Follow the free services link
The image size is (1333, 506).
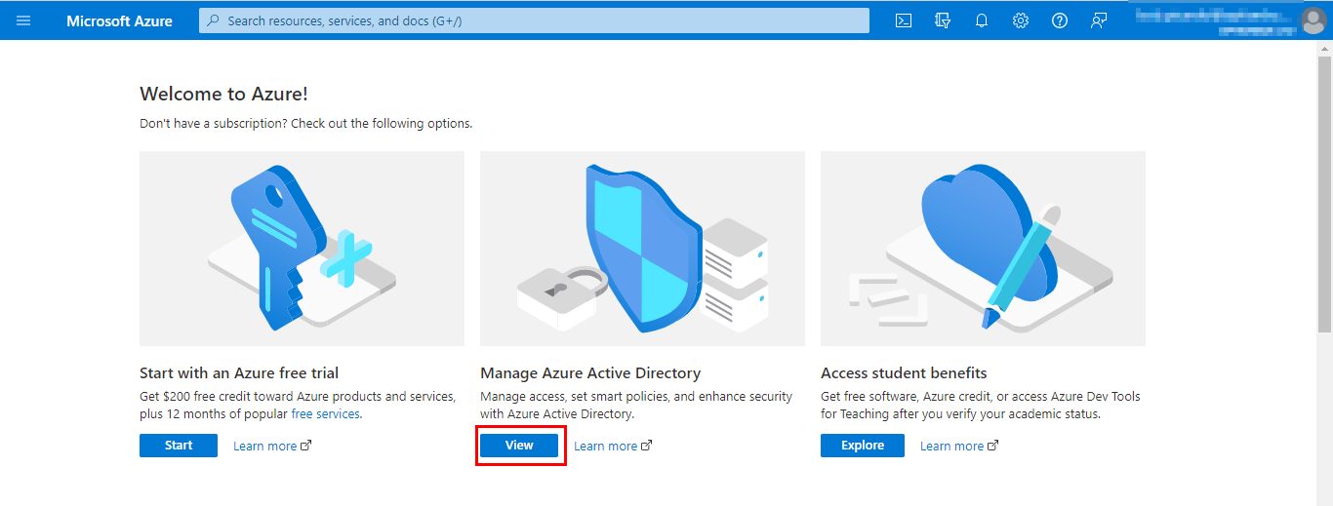[325, 414]
